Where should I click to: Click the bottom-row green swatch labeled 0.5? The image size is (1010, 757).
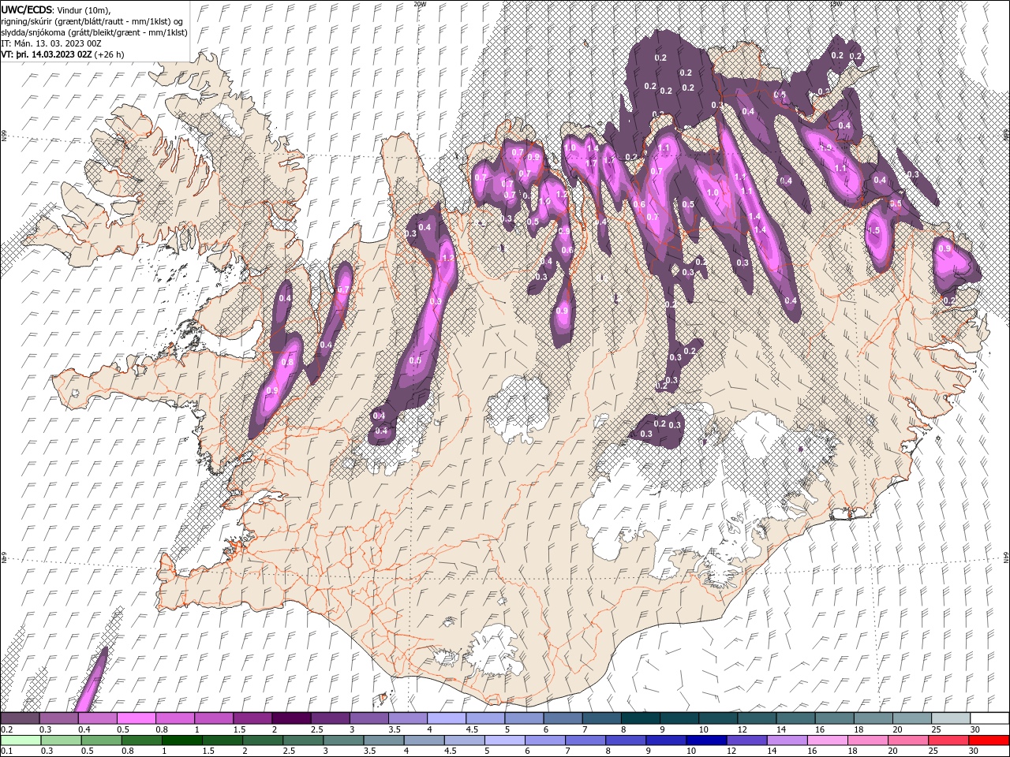click(103, 740)
